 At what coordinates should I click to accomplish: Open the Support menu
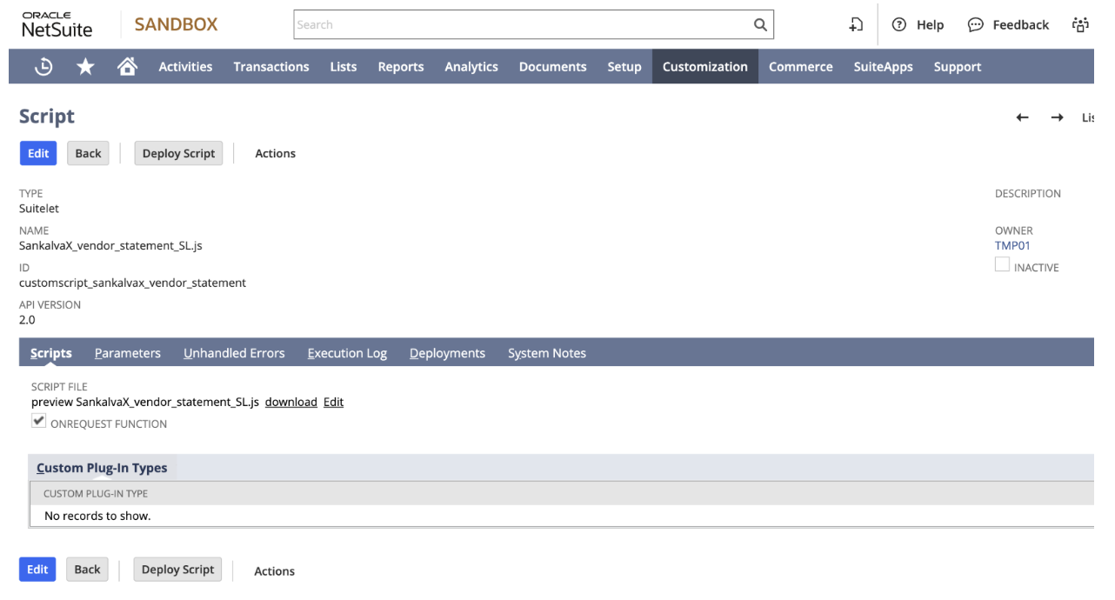[958, 67]
